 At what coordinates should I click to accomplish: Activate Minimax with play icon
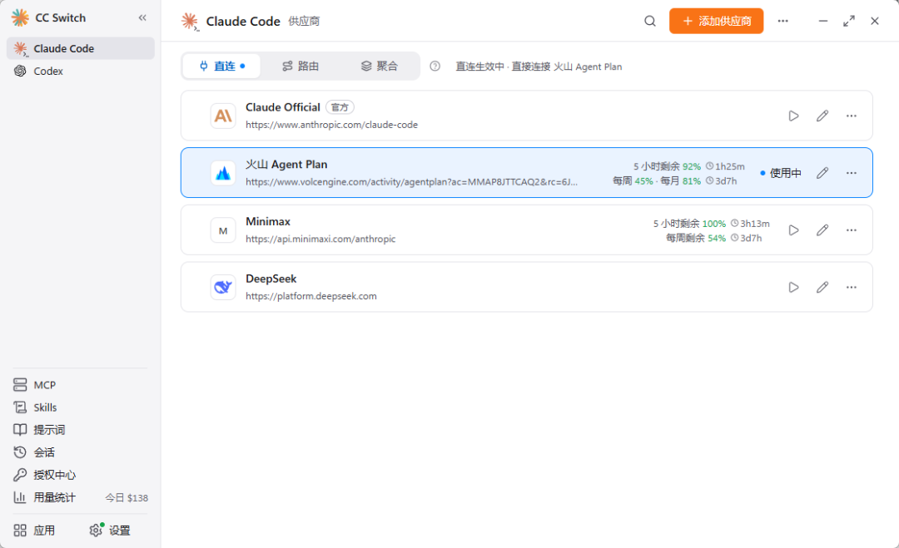pos(793,230)
